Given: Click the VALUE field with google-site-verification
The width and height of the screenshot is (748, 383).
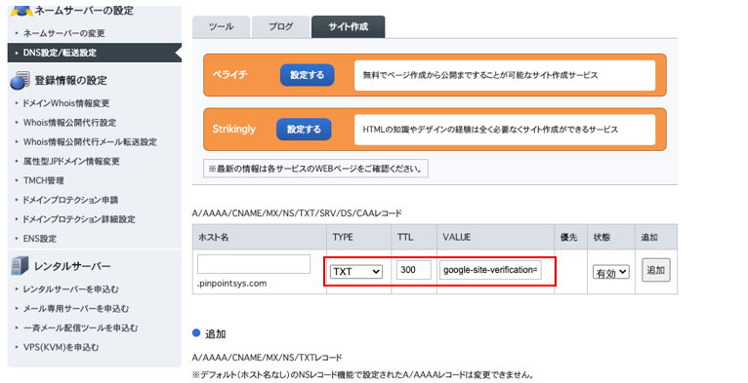Looking at the screenshot, I should (x=490, y=270).
